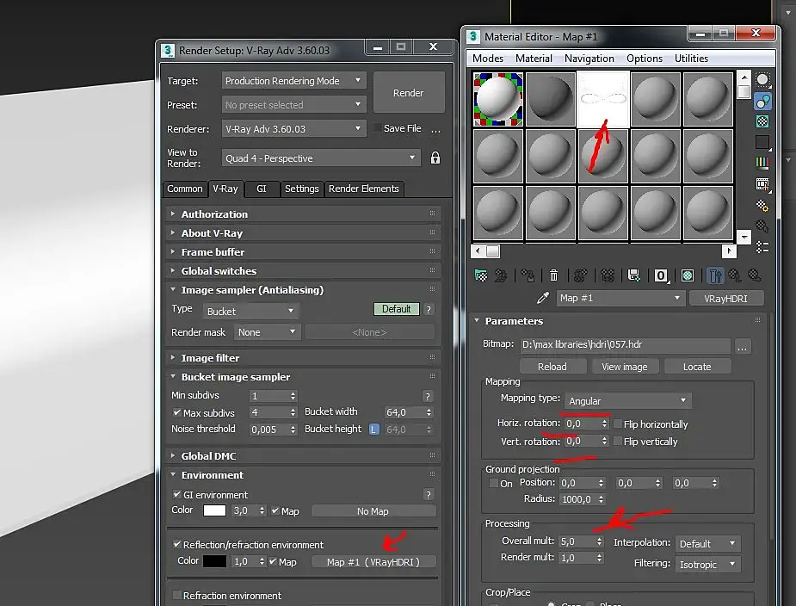
Task: Click the Put Material to Scene icon
Action: pos(501,275)
